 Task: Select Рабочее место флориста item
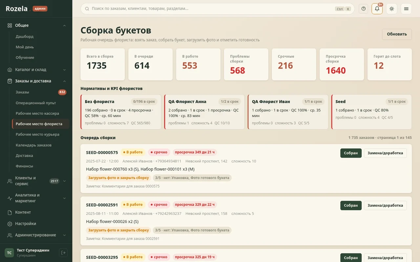click(x=41, y=124)
